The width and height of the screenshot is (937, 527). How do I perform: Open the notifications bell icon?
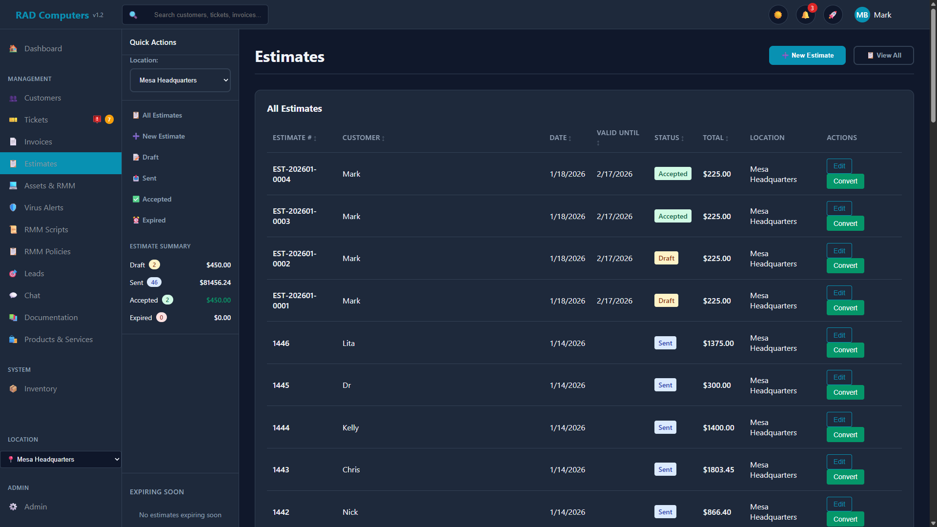pos(805,15)
